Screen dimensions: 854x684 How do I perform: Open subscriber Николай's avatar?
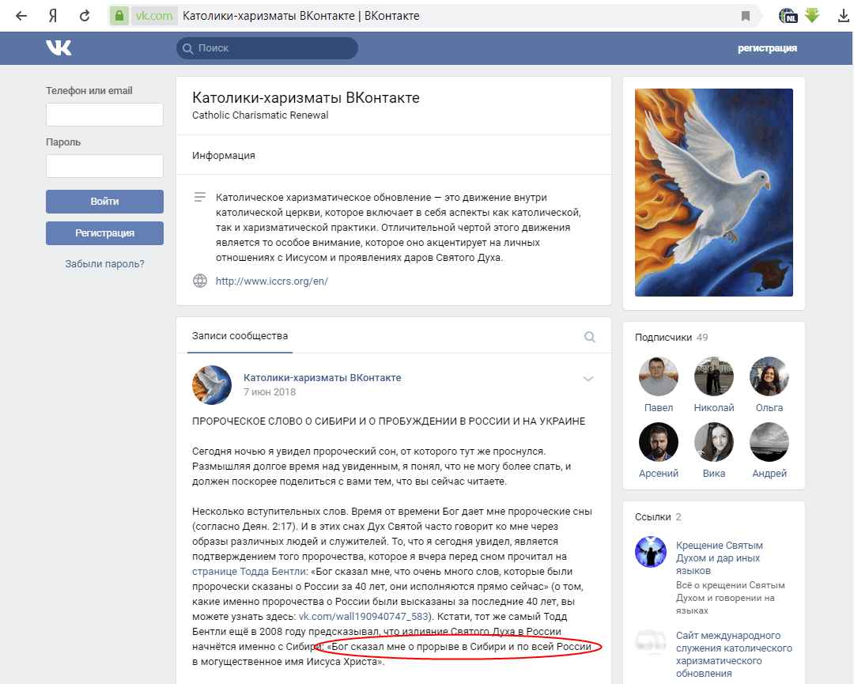point(713,376)
